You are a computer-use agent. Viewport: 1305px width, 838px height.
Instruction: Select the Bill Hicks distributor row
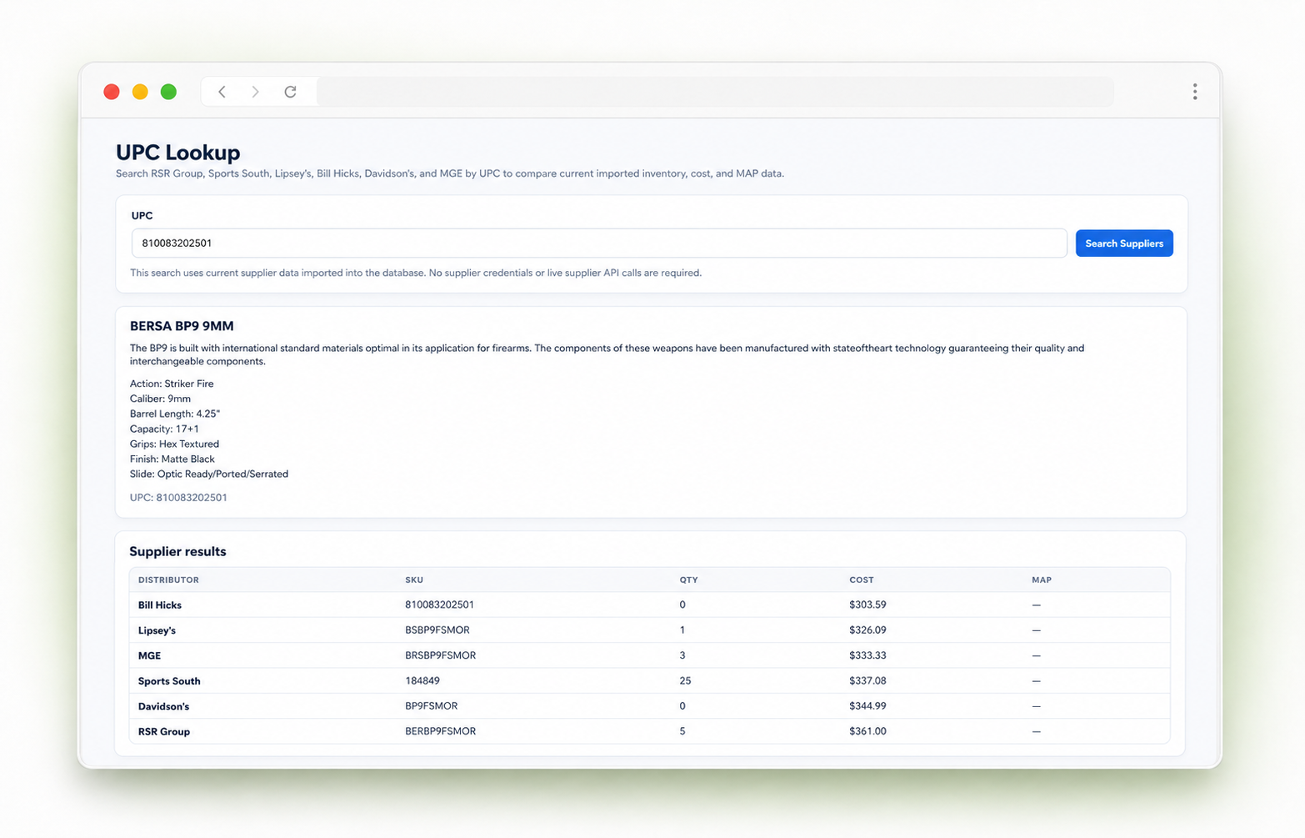tap(650, 605)
